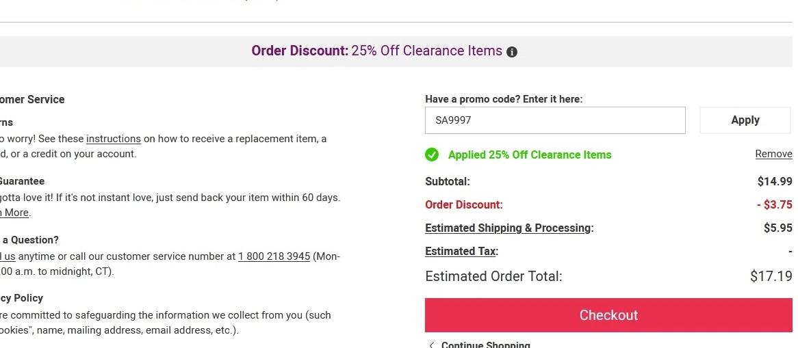Open the Estimated Tax details link
The image size is (798, 348).
tap(460, 252)
